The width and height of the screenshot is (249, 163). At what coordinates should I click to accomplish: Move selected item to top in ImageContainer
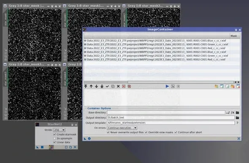(x=86, y=86)
